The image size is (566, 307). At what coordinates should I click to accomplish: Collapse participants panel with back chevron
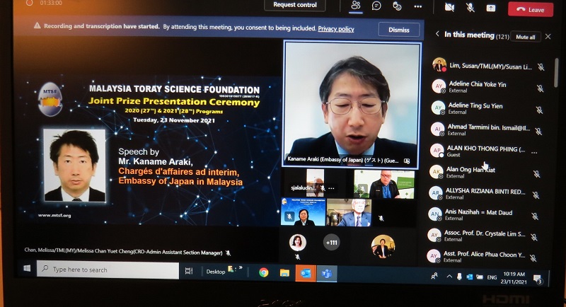click(x=437, y=34)
